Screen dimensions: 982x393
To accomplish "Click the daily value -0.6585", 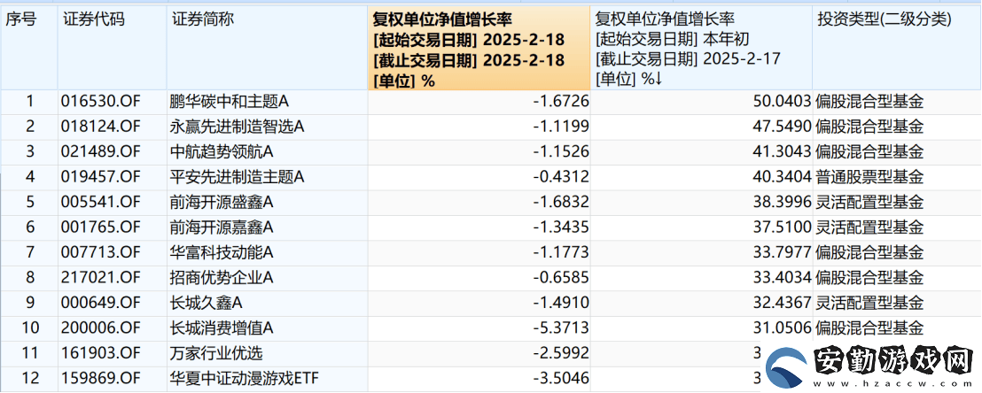I will 561,278.
